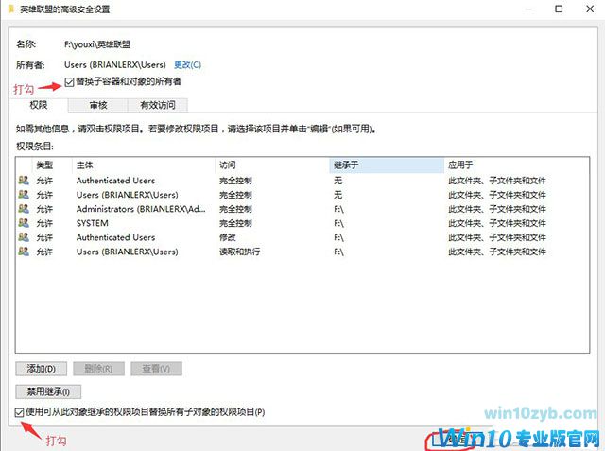Select Authenticated Users name in first 完全控制 row
This screenshot has height=451, width=605.
click(115, 181)
